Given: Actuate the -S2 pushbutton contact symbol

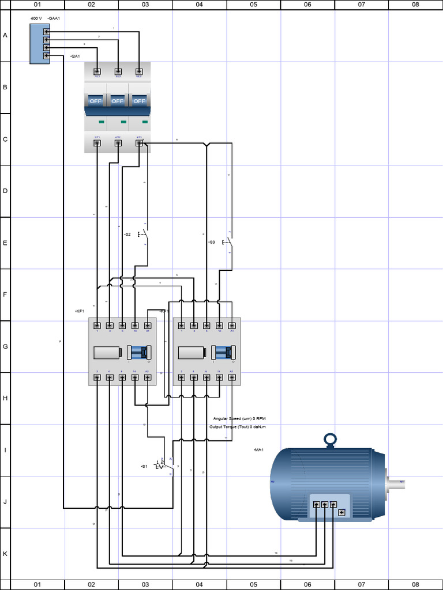Looking at the screenshot, I should point(143,234).
